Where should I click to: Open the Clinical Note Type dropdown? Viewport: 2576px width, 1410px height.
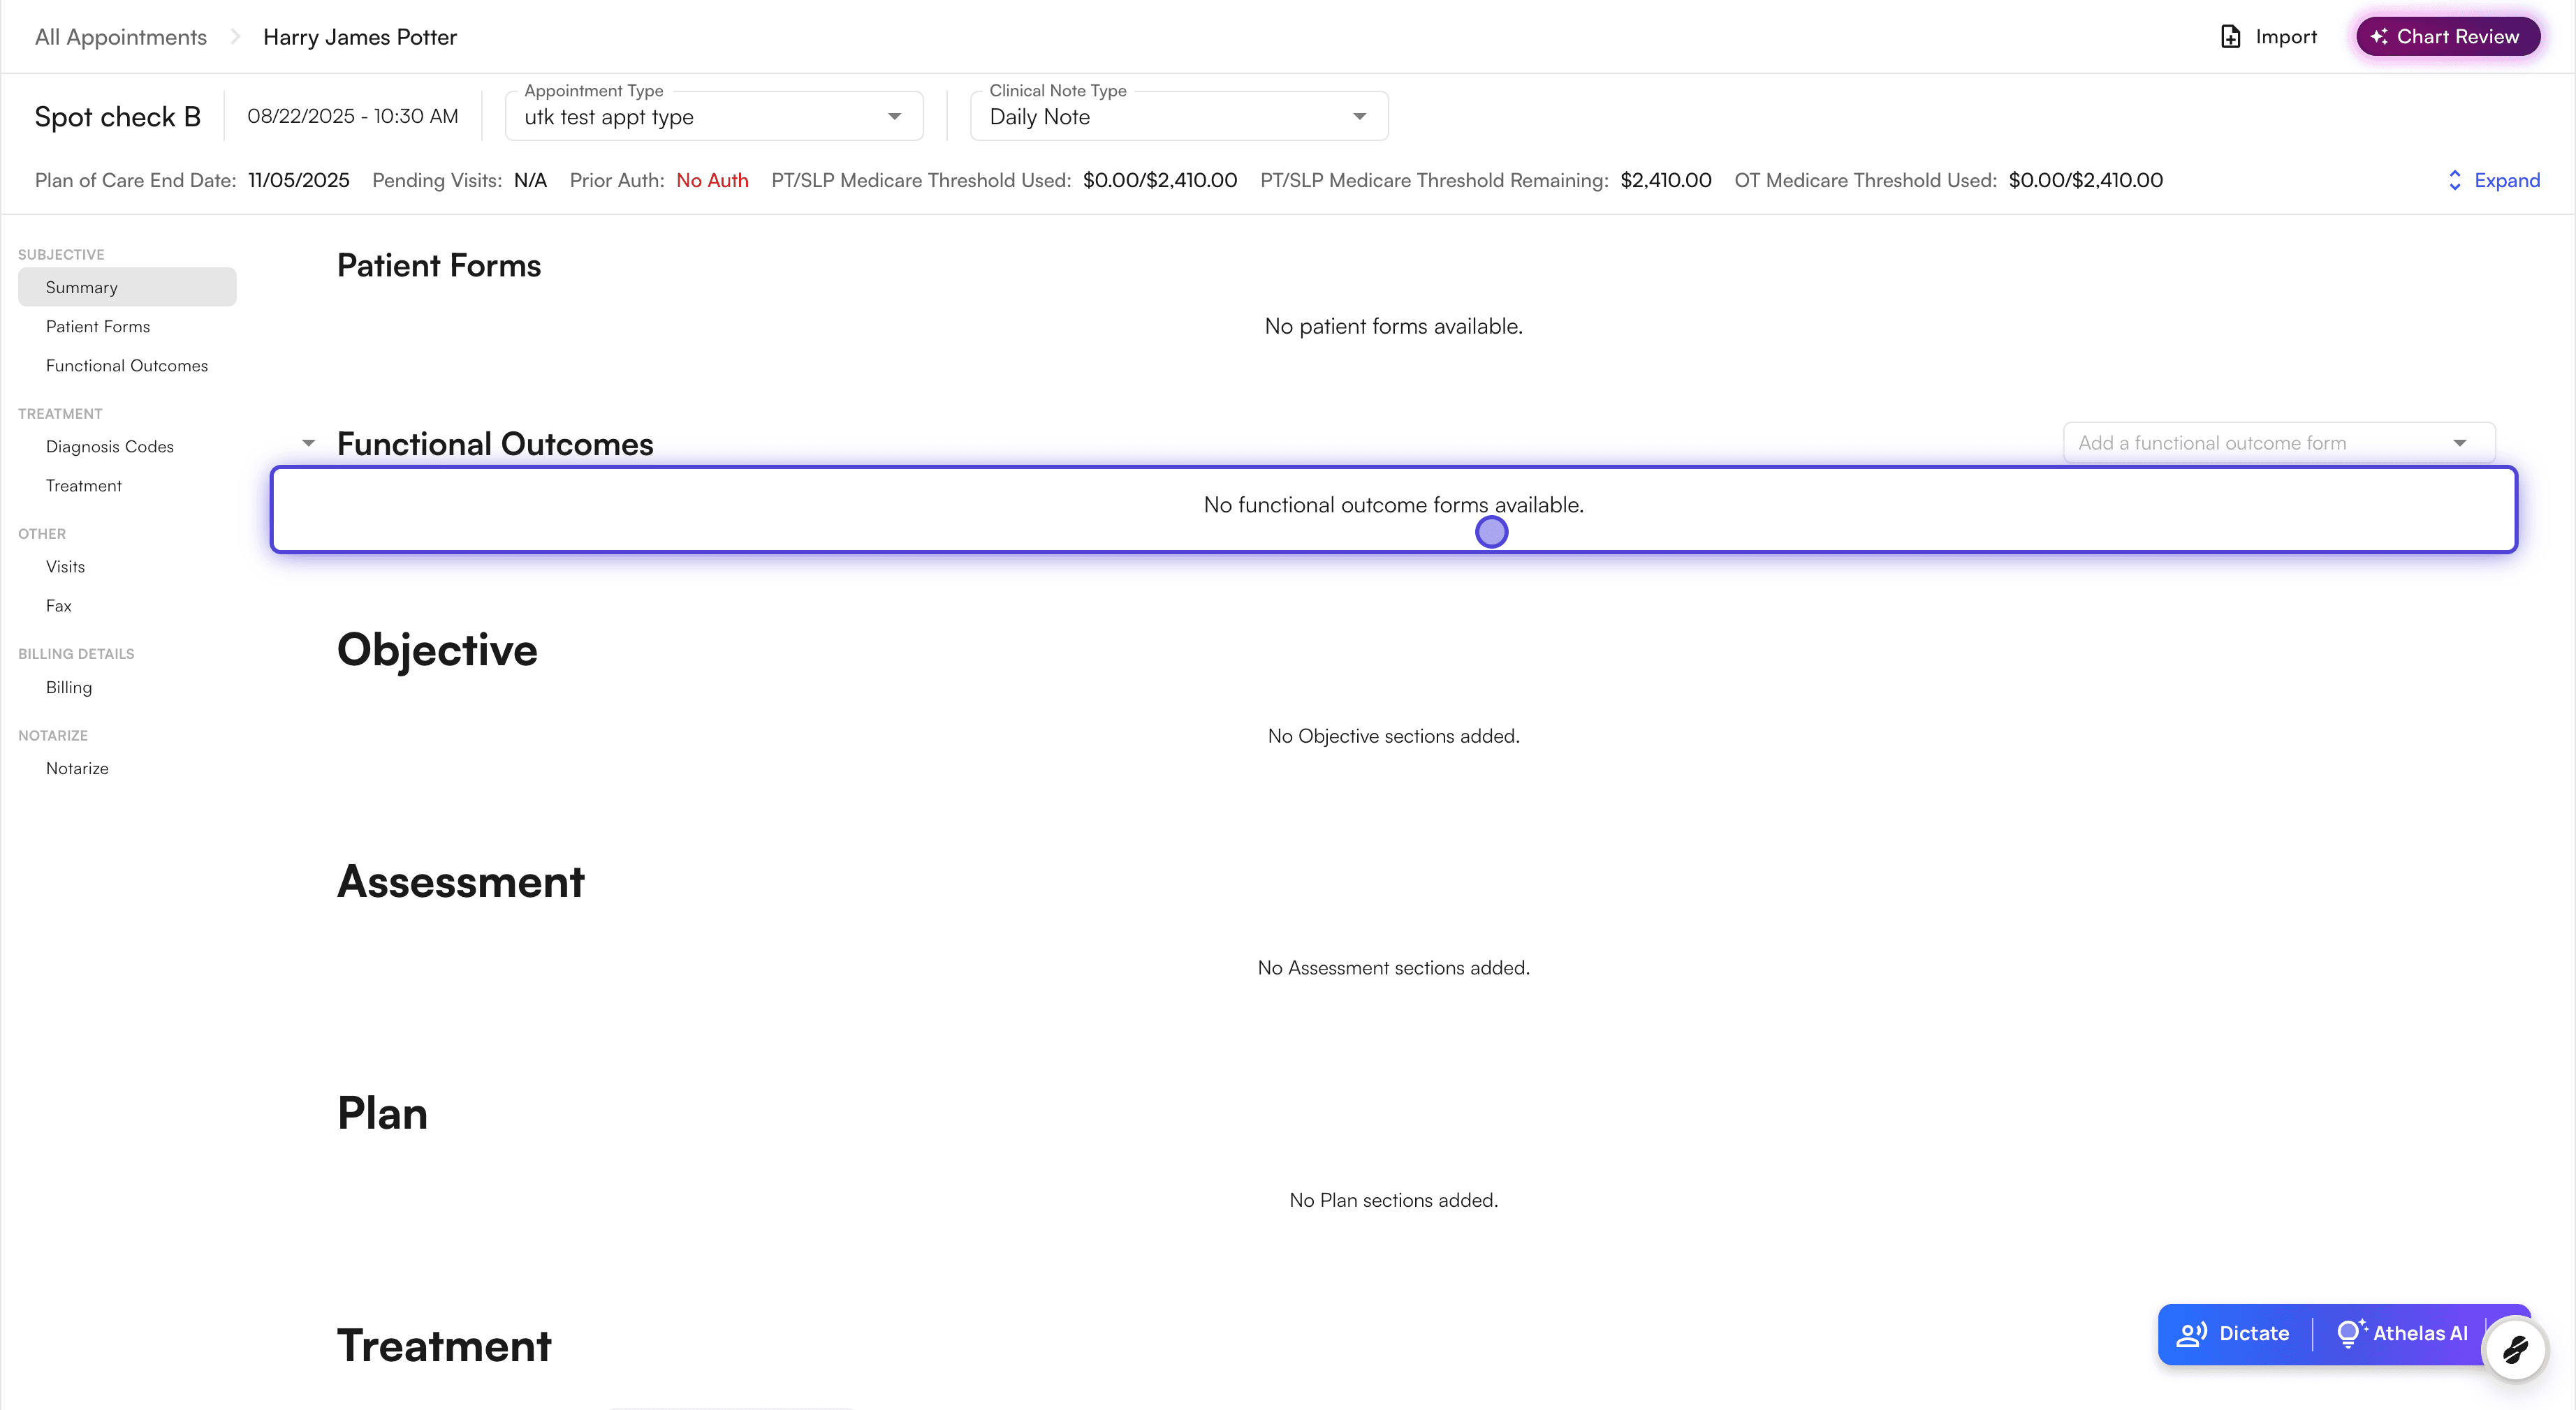click(x=1178, y=117)
